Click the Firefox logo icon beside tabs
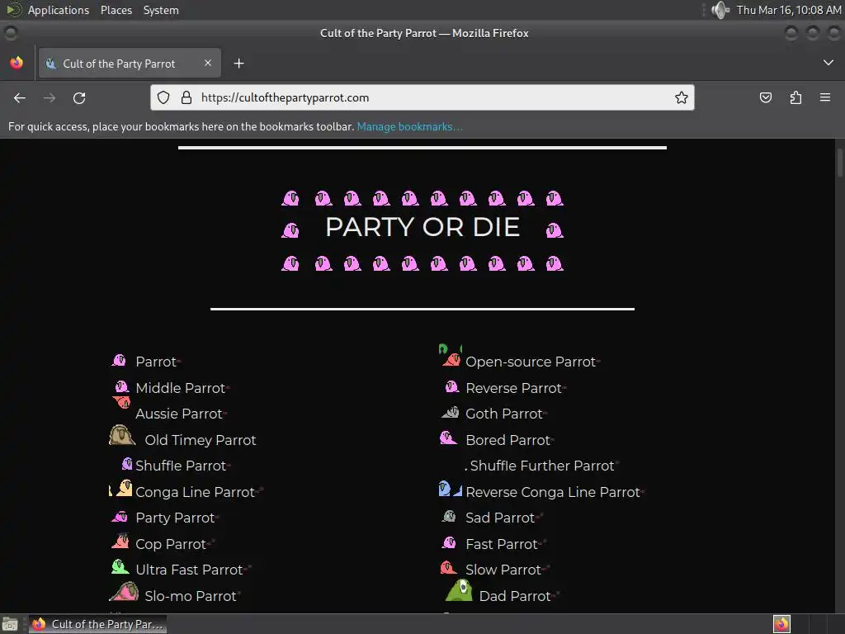 (17, 63)
